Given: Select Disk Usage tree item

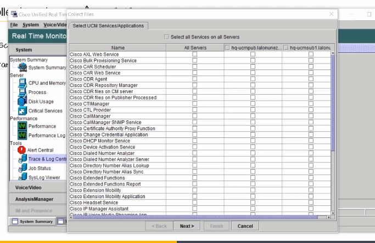Looking at the screenshot, I should 41,101.
